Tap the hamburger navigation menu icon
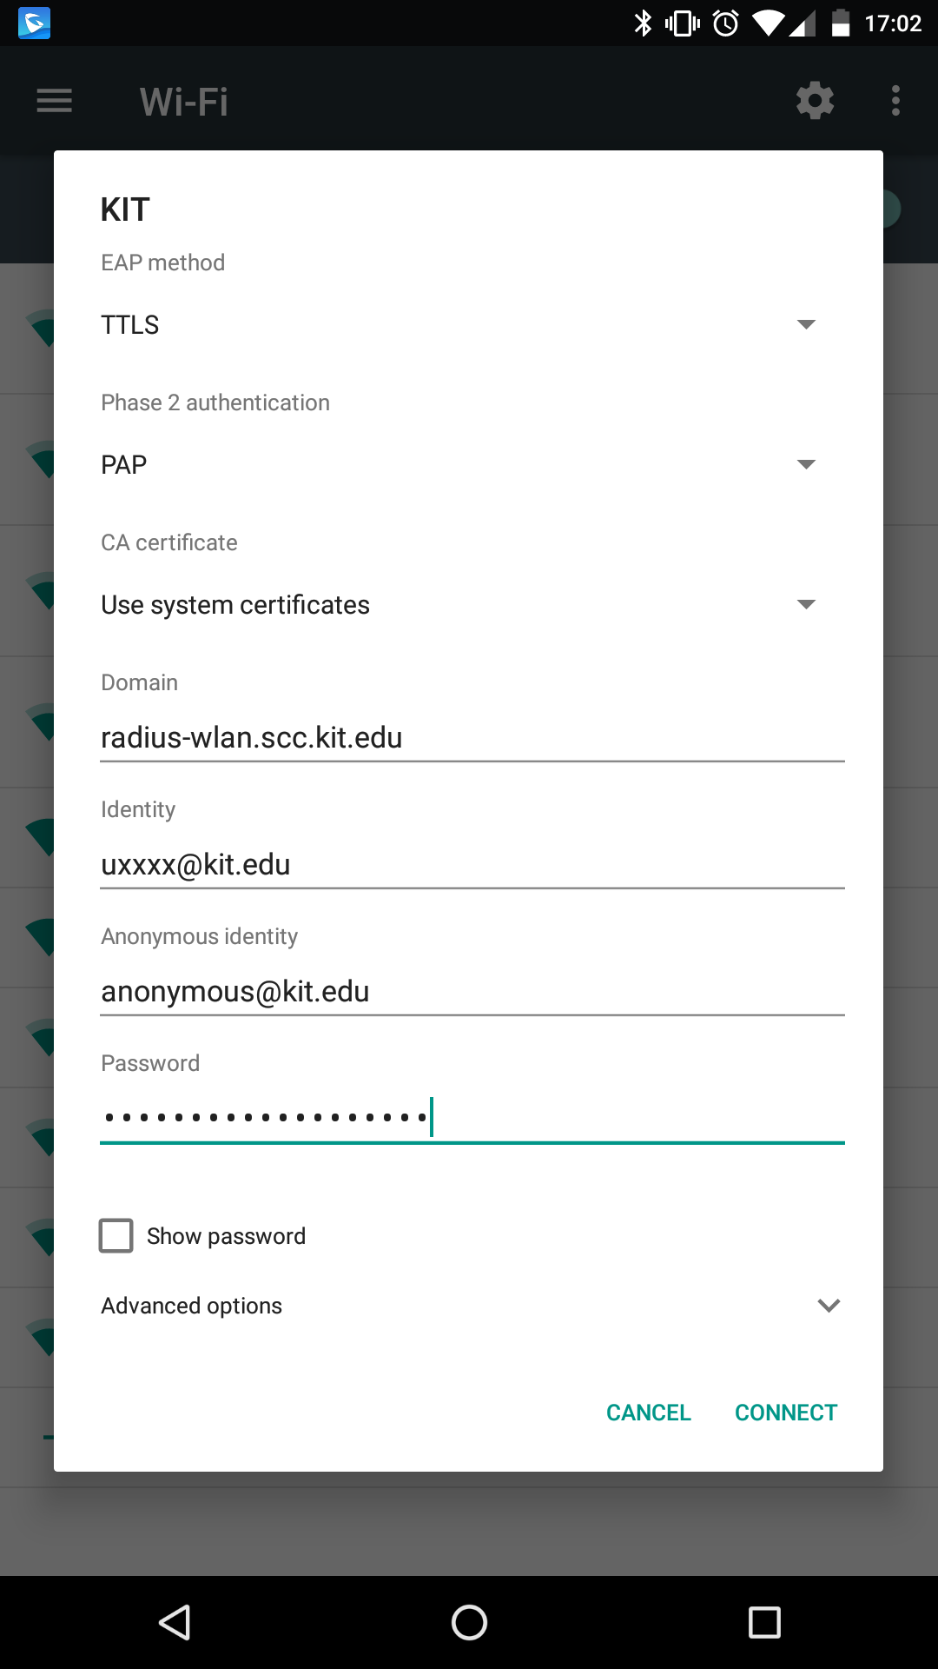Image resolution: width=938 pixels, height=1669 pixels. [54, 101]
